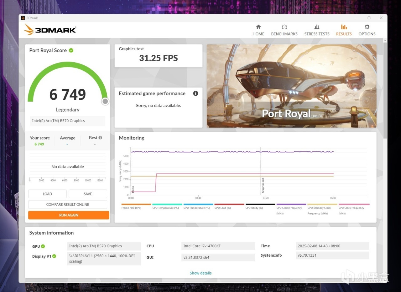401x292 pixels.
Task: Toggle the CPU Temperature chart series
Action: tap(167, 206)
